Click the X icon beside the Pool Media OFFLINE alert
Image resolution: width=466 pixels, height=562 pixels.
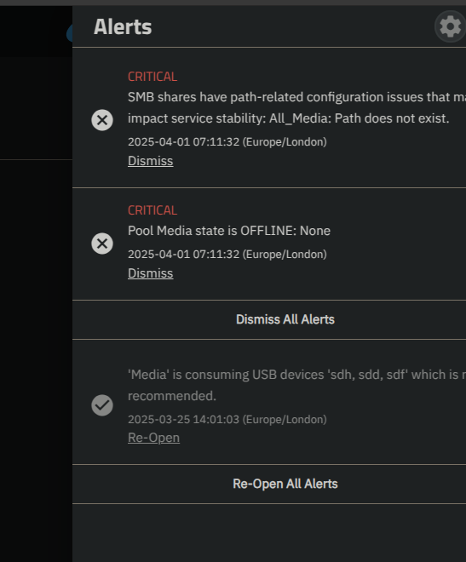point(102,244)
